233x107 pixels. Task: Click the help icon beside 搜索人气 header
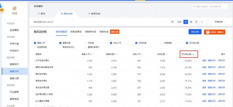(91, 54)
